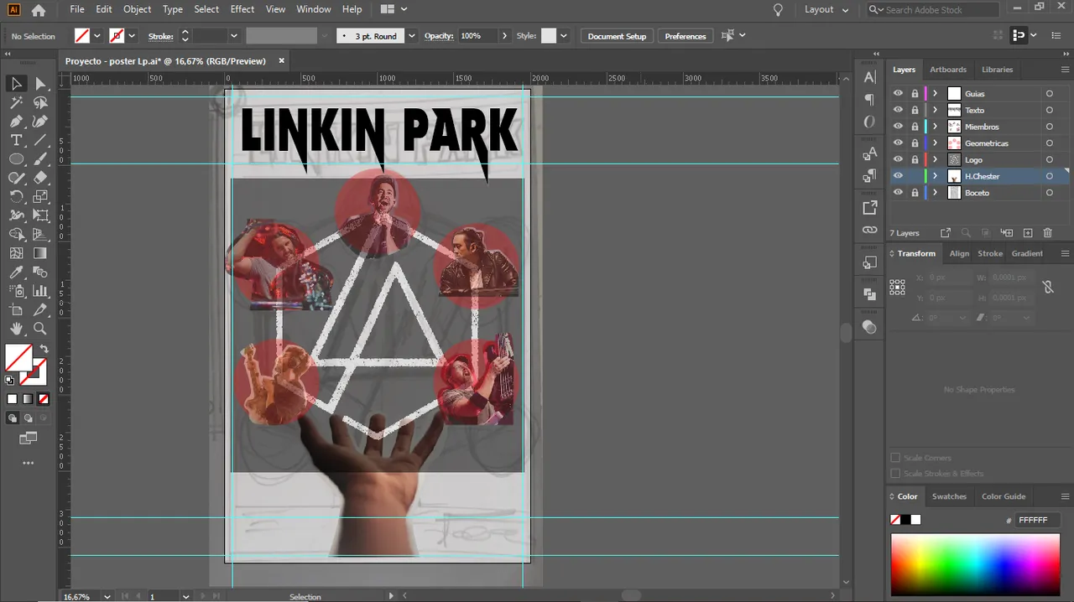Click the Opacity label link
The image size is (1074, 602).
(439, 36)
